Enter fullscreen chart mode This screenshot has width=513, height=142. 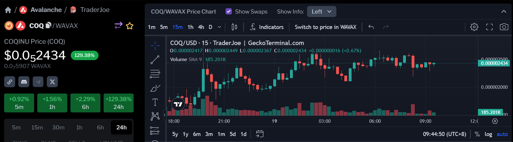[x=489, y=27]
